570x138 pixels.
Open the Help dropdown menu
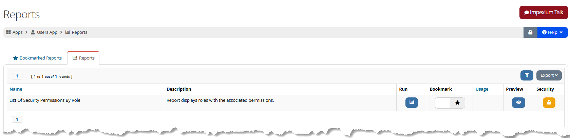click(552, 32)
